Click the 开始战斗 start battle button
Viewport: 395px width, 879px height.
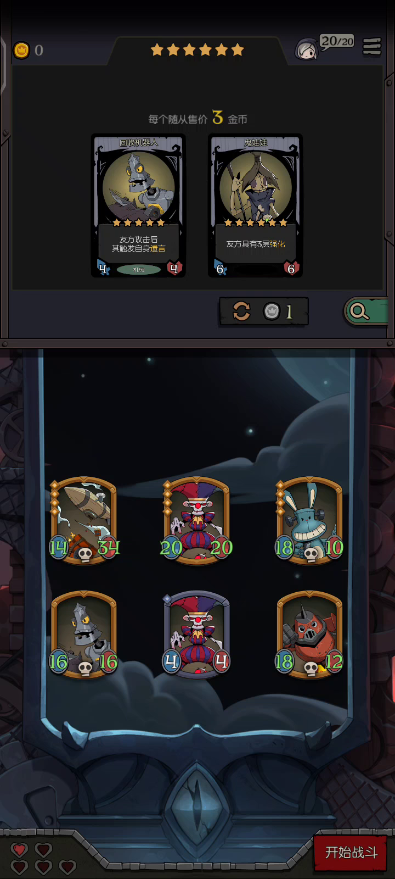click(x=351, y=853)
